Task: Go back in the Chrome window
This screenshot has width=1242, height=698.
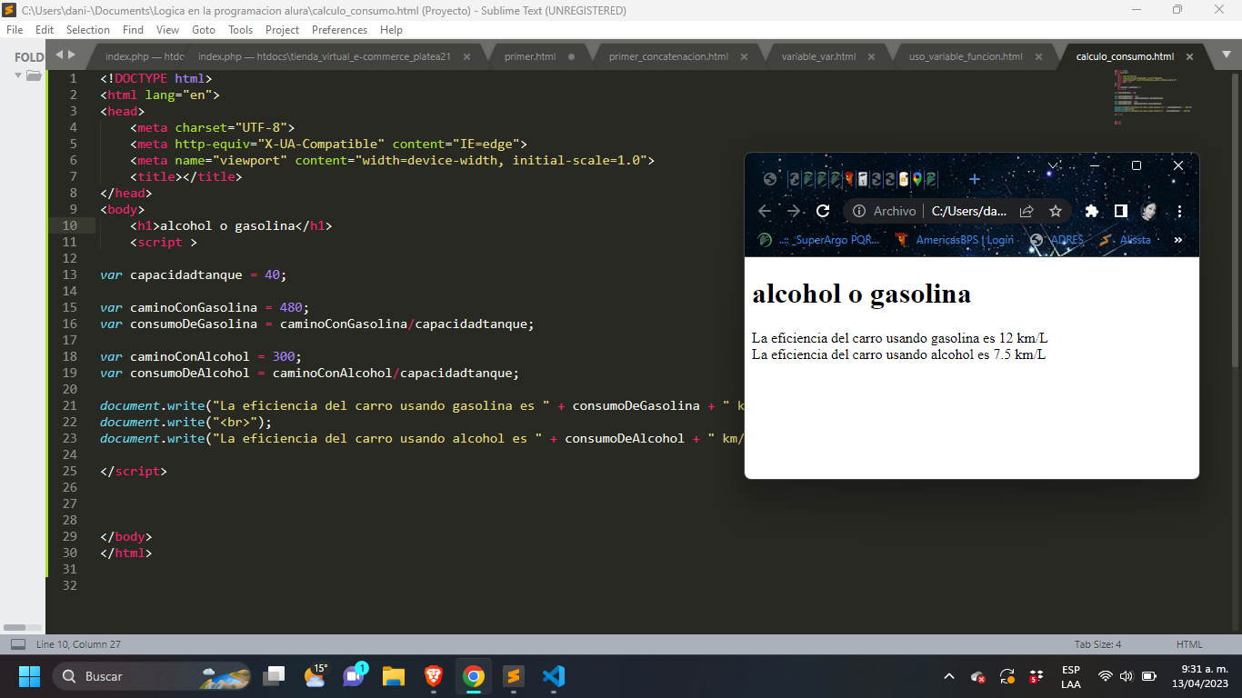Action: 765,211
